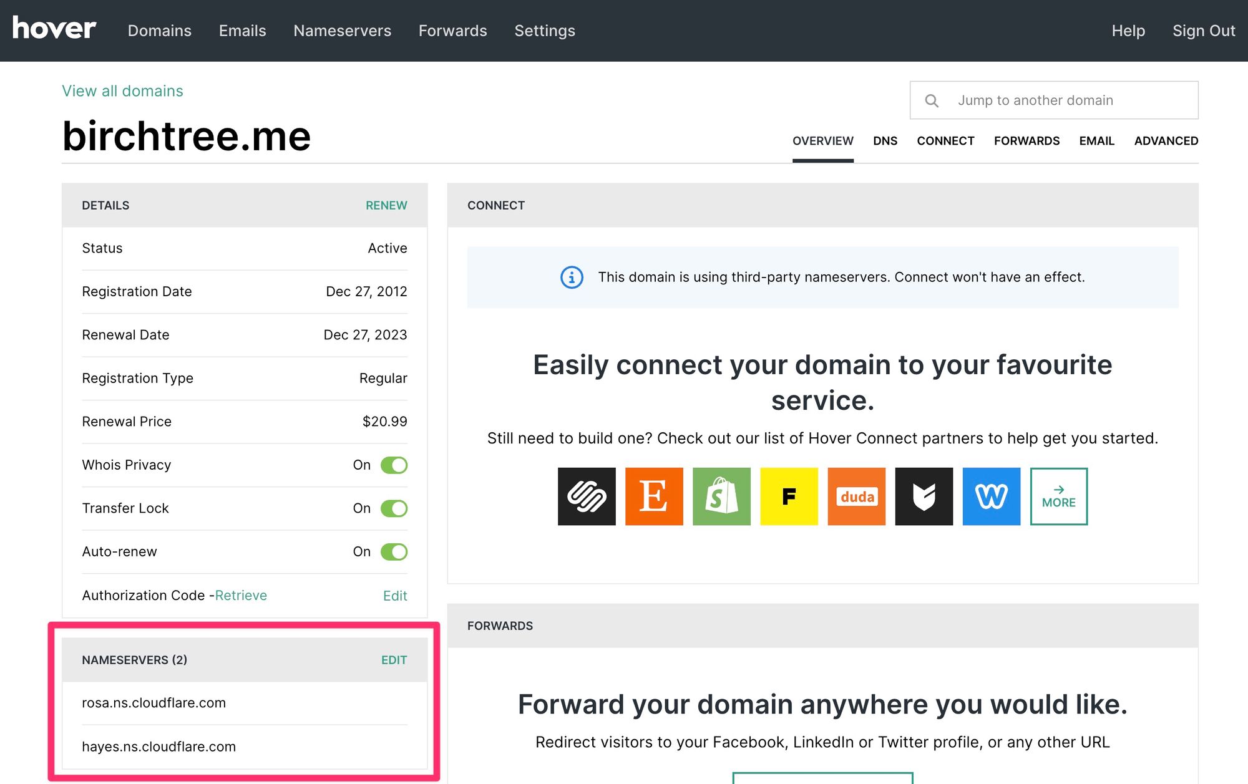Click the yellow Format partner icon
Screen dimensions: 1248x784
(789, 496)
